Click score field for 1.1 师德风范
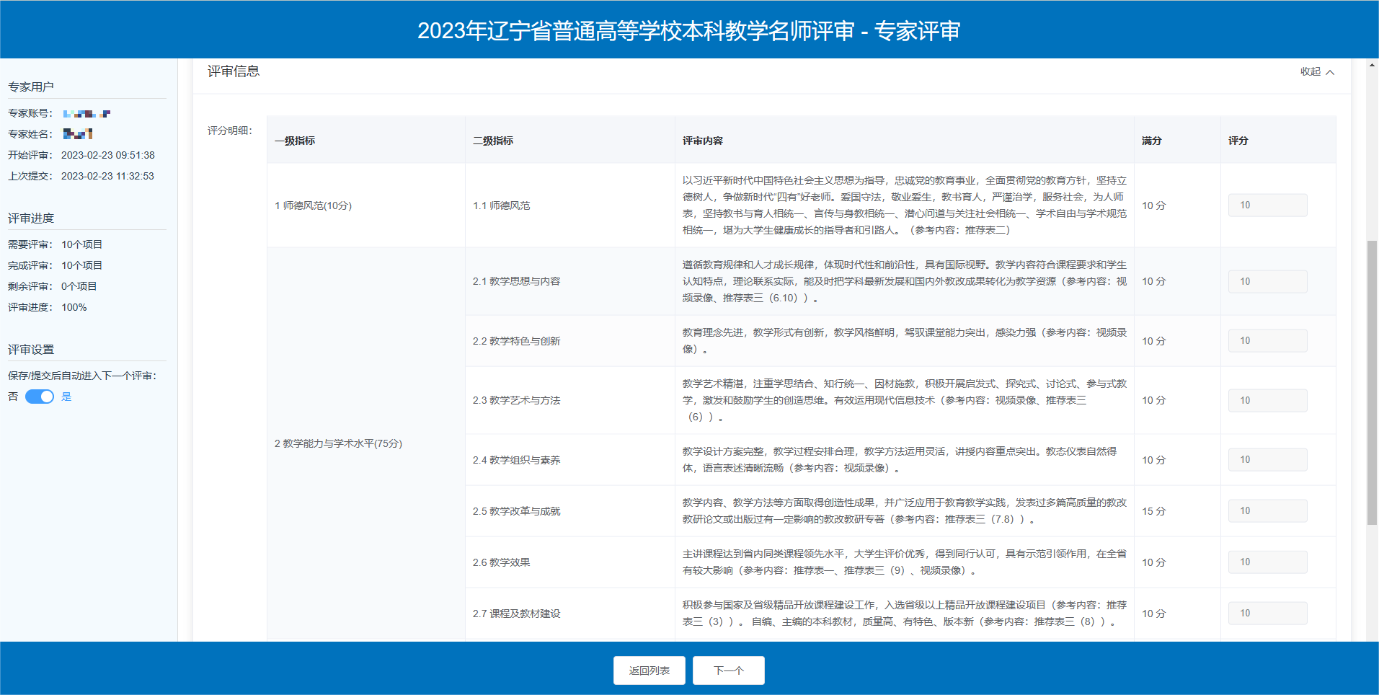This screenshot has width=1379, height=695. pos(1267,205)
